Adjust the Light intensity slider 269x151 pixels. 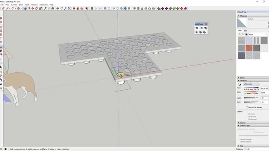(x=251, y=98)
